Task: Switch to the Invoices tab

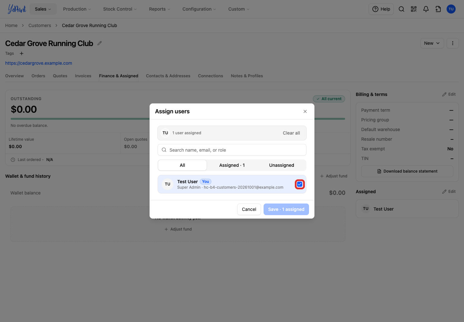Action: pyautogui.click(x=83, y=76)
